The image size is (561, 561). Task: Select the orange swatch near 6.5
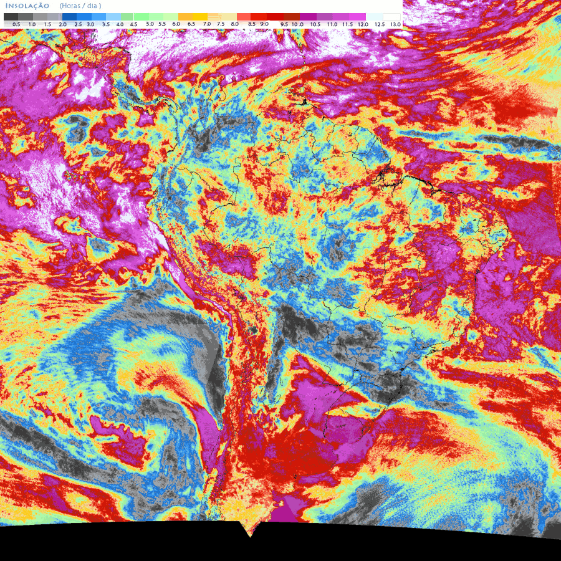(x=185, y=17)
